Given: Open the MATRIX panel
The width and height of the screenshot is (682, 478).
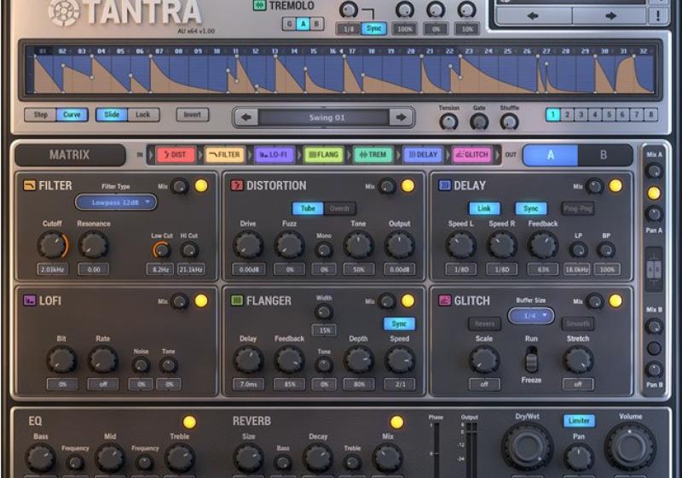Looking at the screenshot, I should point(70,155).
